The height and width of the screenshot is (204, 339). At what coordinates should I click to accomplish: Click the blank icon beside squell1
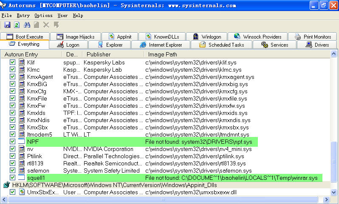pyautogui.click(x=22, y=178)
